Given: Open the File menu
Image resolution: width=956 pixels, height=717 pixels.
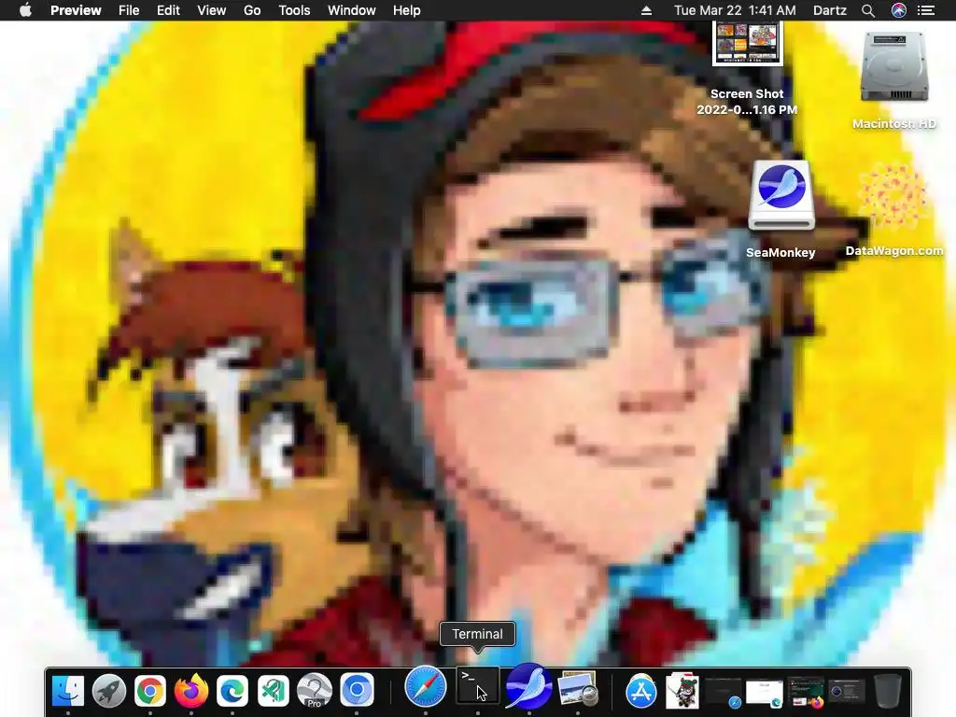Looking at the screenshot, I should (129, 10).
